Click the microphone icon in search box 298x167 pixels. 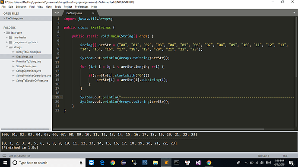(x=81, y=163)
